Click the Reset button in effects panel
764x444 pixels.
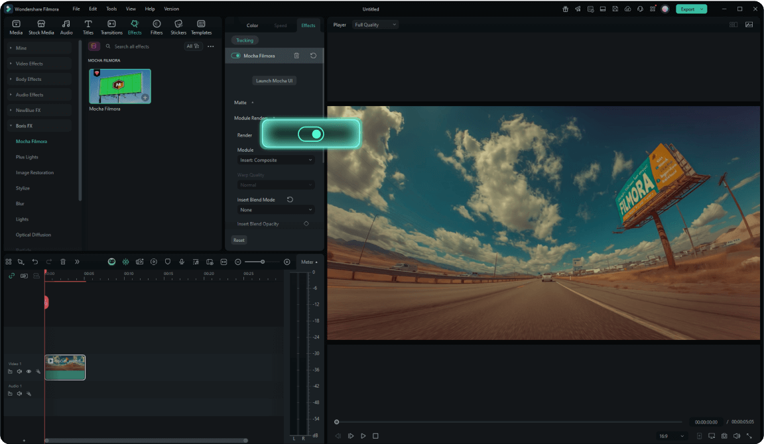click(x=239, y=240)
